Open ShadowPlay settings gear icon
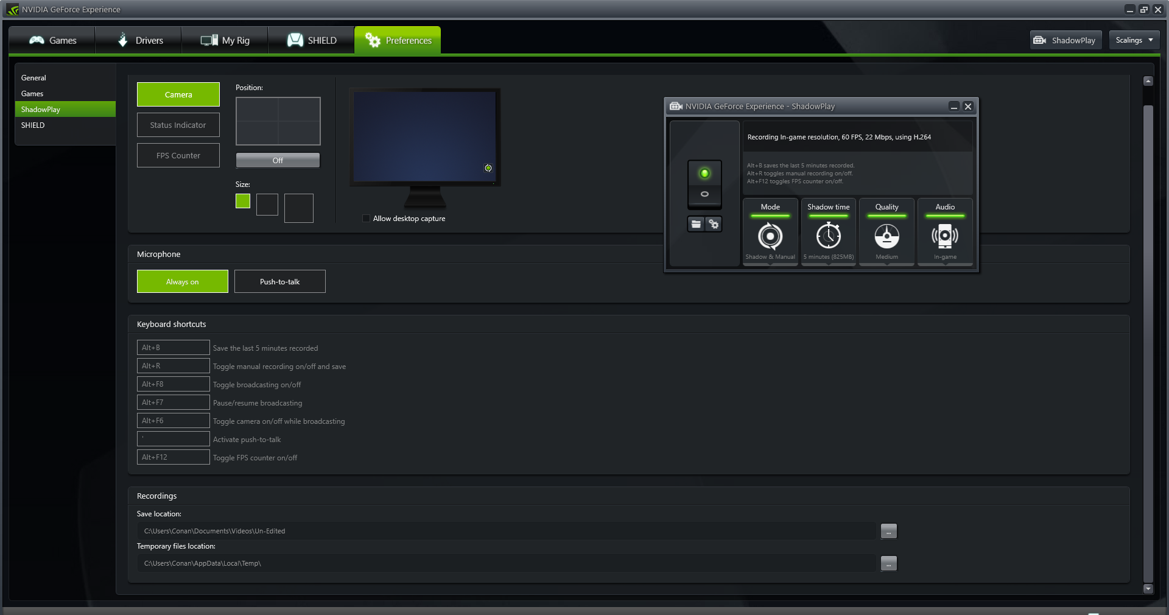This screenshot has height=615, width=1169. (x=714, y=224)
